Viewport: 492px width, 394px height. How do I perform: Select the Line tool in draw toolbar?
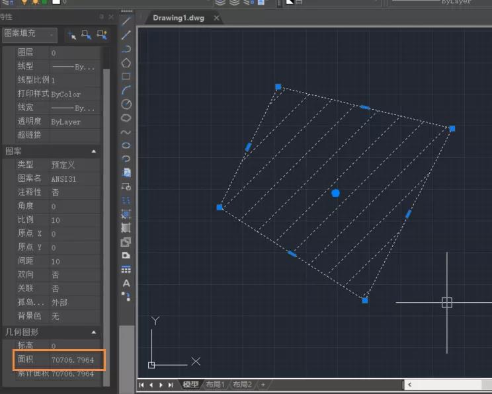point(126,21)
